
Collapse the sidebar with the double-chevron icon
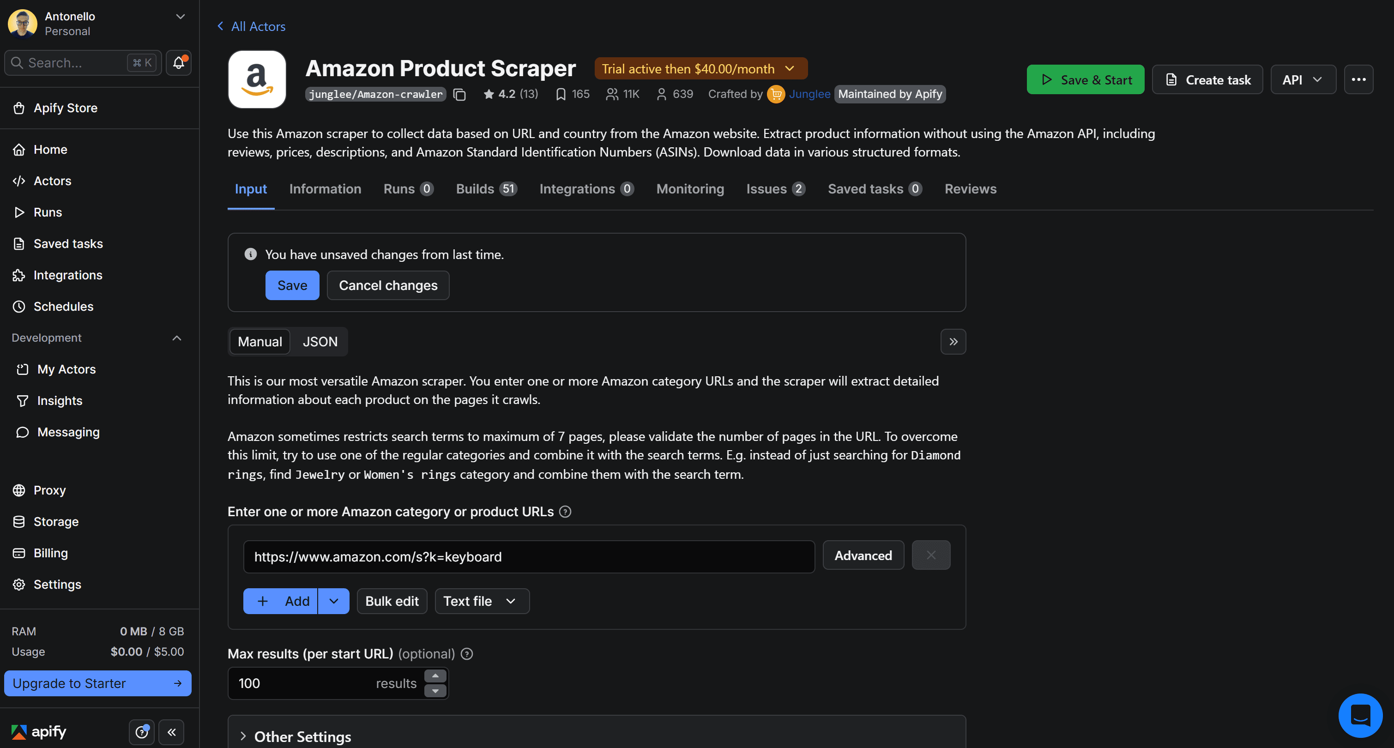pos(172,732)
